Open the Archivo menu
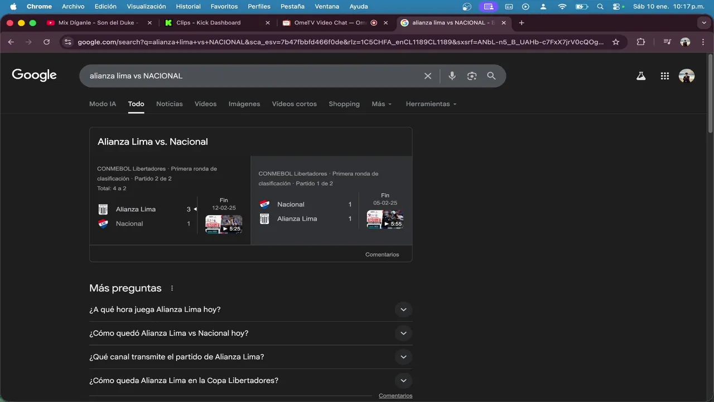The width and height of the screenshot is (714, 402). [x=73, y=7]
